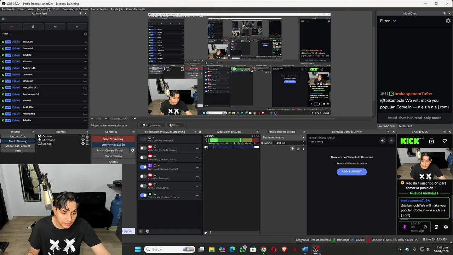
Task: Click Iniciar Cámara Virtual button
Action: click(110, 151)
